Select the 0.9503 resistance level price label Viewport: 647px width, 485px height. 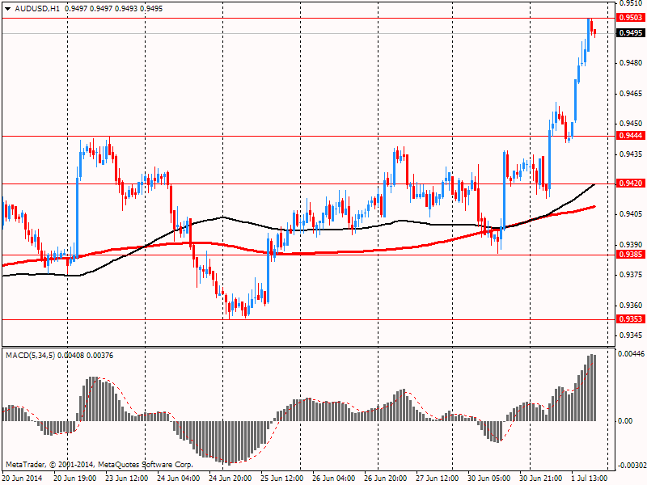(x=631, y=17)
